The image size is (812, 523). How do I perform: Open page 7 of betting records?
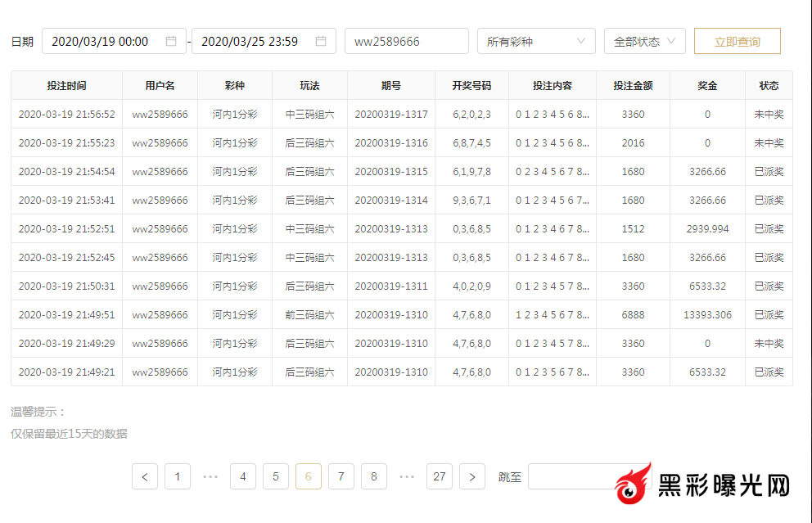341,476
